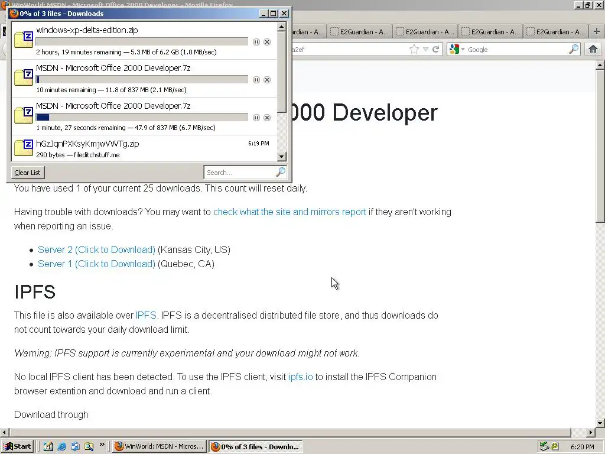Launch Internet Explorer from quick launch
Viewport: 605px width, 454px height.
click(61, 446)
